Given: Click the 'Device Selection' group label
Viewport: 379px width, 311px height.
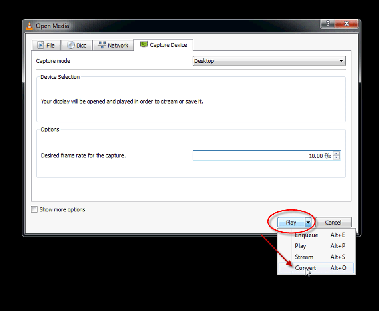Looking at the screenshot, I should click(60, 77).
